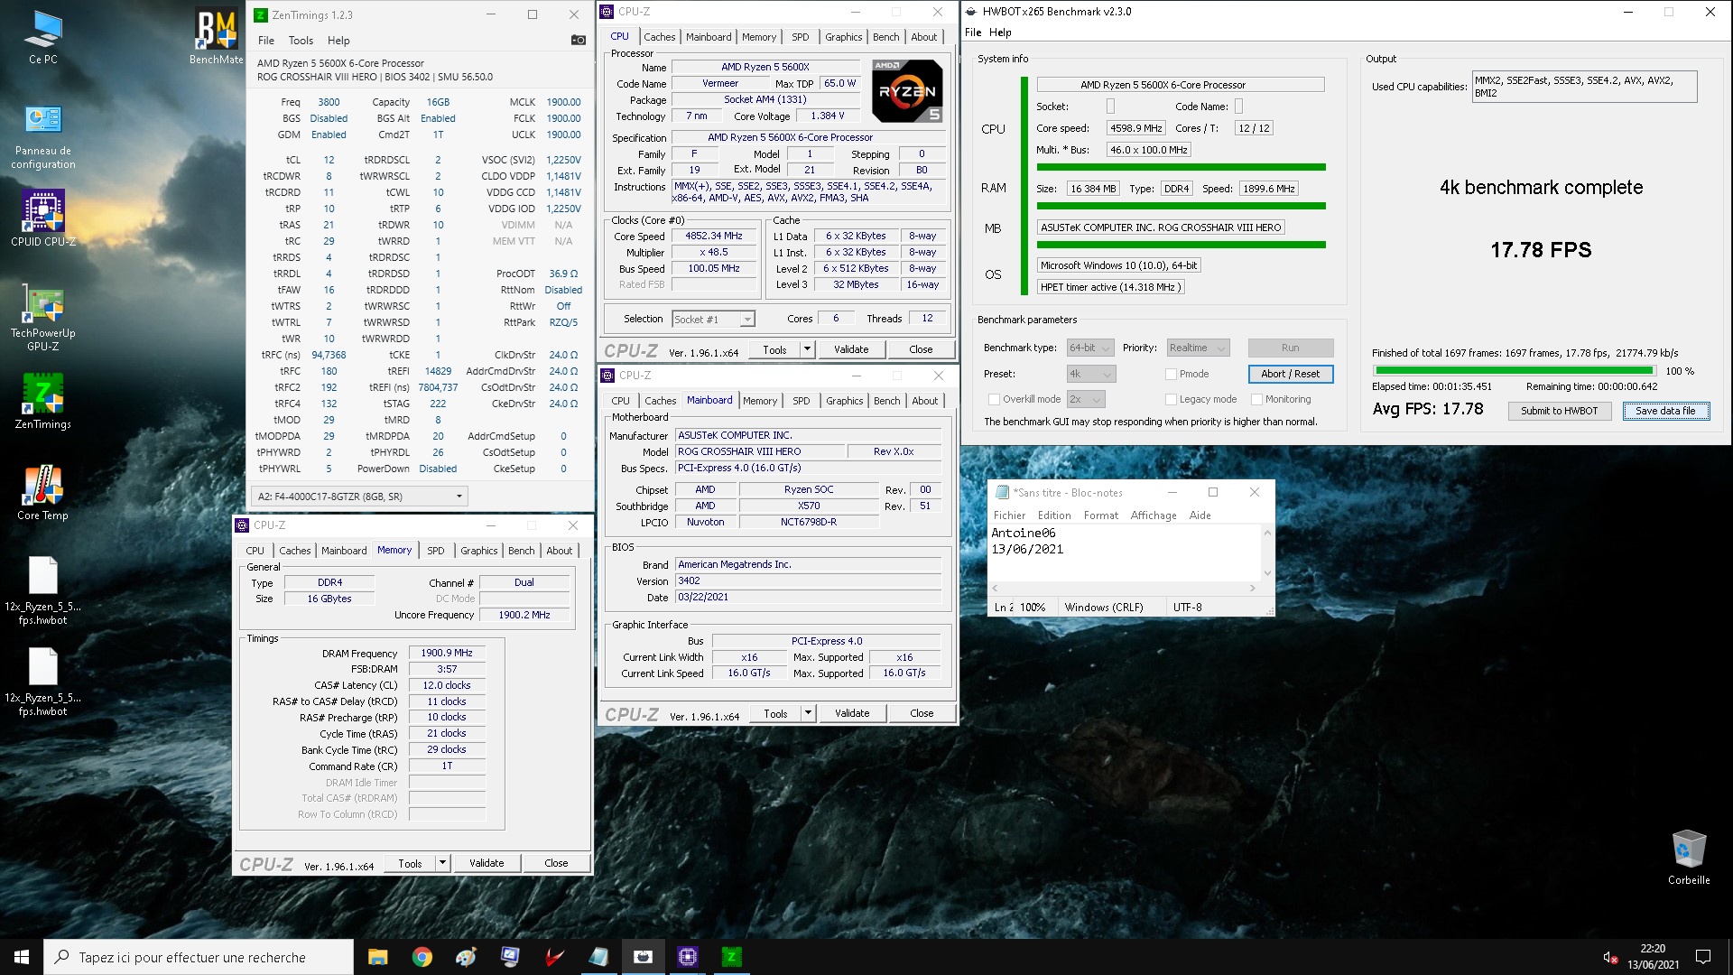
Task: Open Tools dropdown arrow in Mainboard CPU-Z window
Action: (x=808, y=713)
